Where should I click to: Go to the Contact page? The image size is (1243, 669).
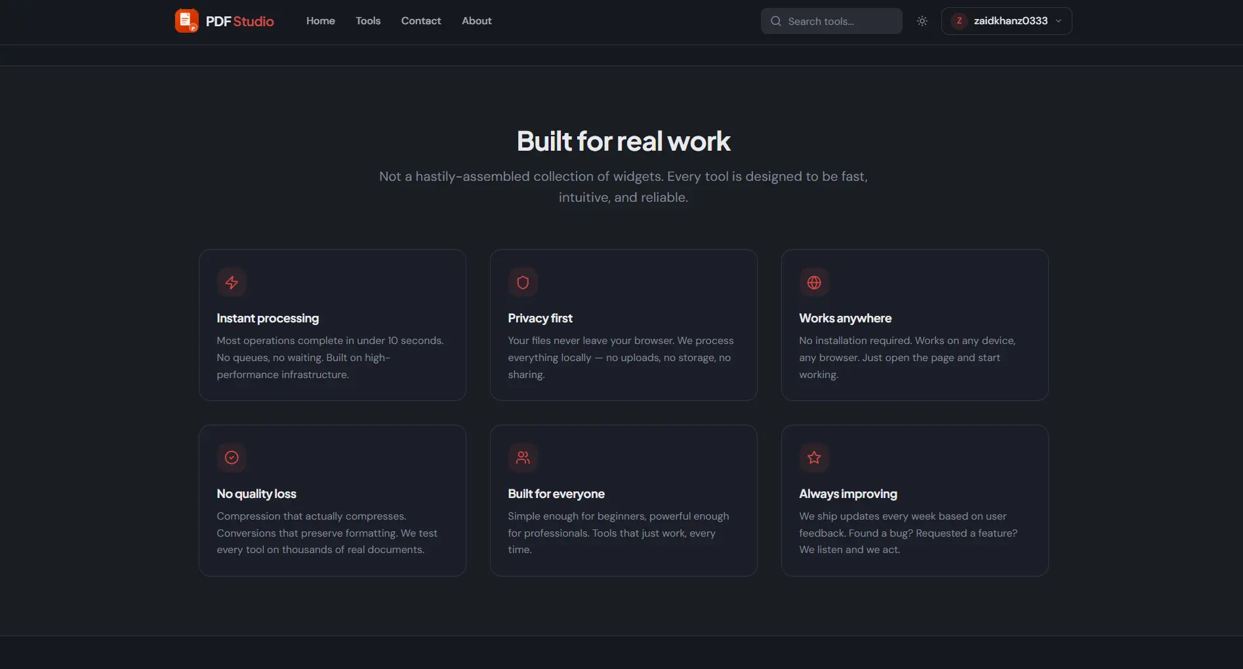coord(421,21)
